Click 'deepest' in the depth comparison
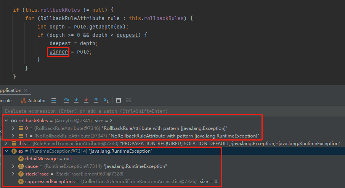Viewport: 345px width, 188px height. [x=127, y=35]
